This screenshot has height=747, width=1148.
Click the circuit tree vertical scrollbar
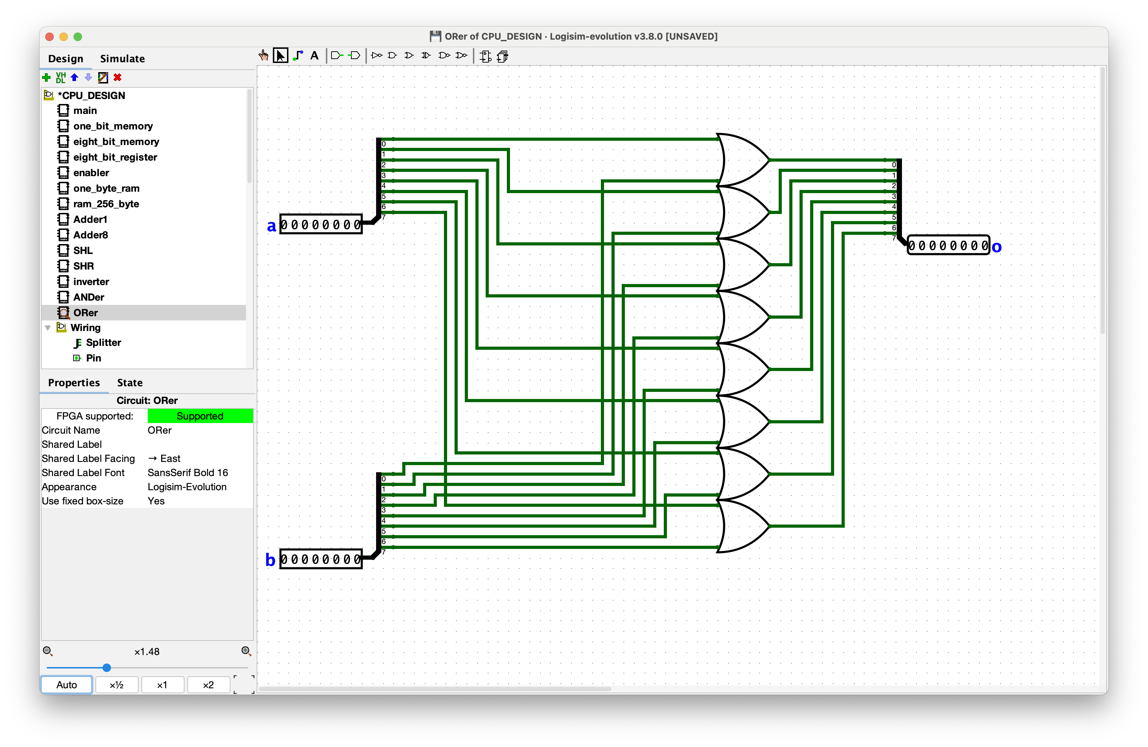(250, 136)
